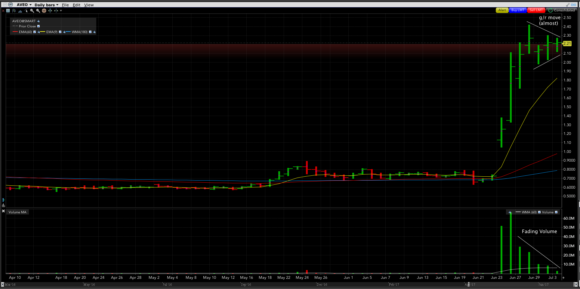Open the volume panel settings wrench
Viewport: 580px width, 289px height.
pos(510,212)
